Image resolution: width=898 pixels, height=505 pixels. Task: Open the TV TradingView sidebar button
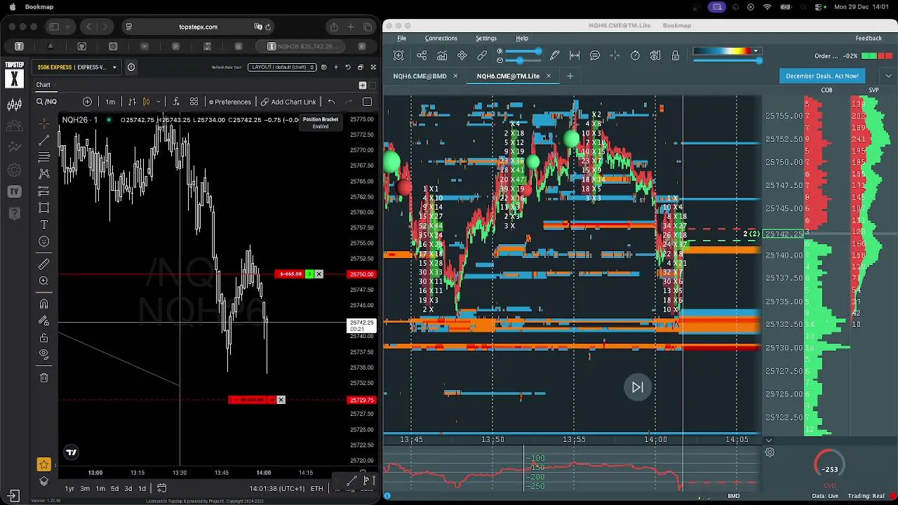point(14,191)
